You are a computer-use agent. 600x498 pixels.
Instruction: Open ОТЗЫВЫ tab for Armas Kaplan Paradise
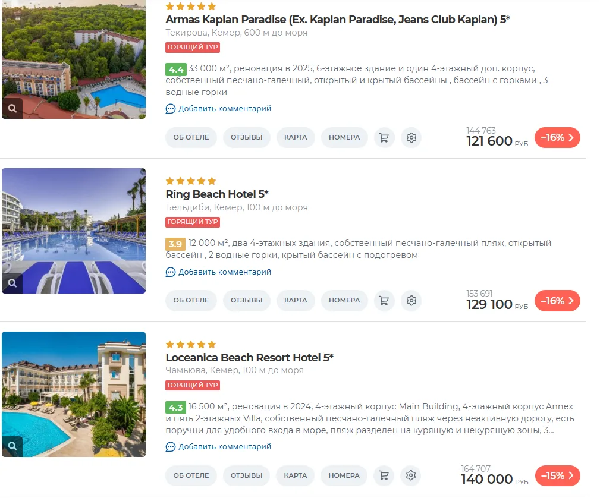coord(246,138)
